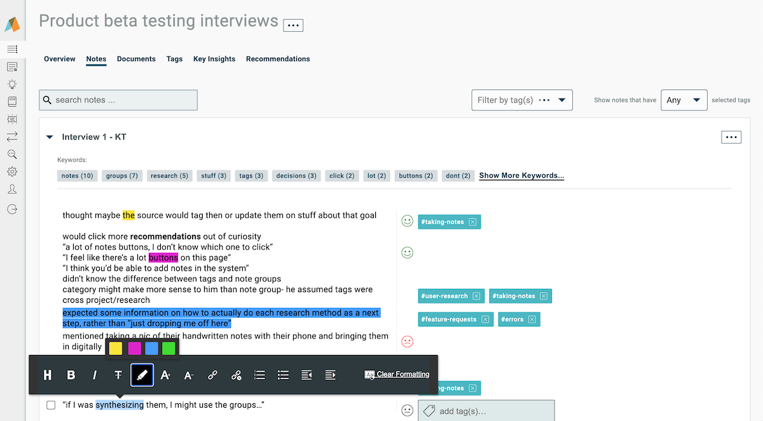Toggle italic formatting
The width and height of the screenshot is (763, 421).
coord(95,375)
